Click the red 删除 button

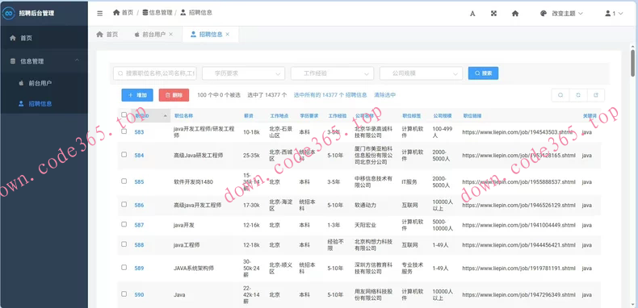(174, 95)
